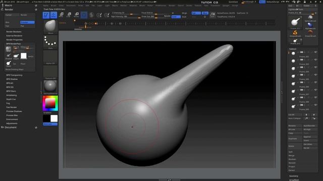Select the Scale tool icon
Viewport: 323px width, 181px height.
pyautogui.click(x=69, y=15)
